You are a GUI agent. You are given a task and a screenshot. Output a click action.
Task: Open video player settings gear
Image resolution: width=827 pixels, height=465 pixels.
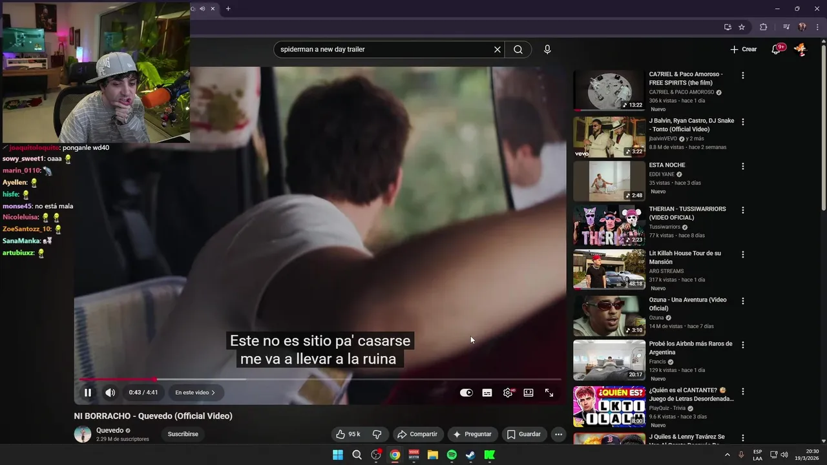point(508,393)
